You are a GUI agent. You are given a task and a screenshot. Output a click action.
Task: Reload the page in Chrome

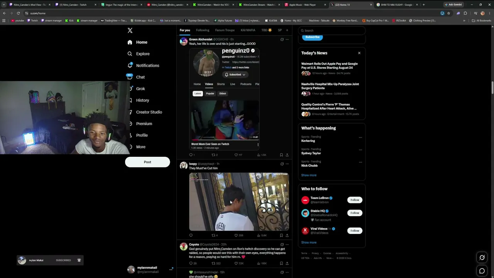[18, 13]
